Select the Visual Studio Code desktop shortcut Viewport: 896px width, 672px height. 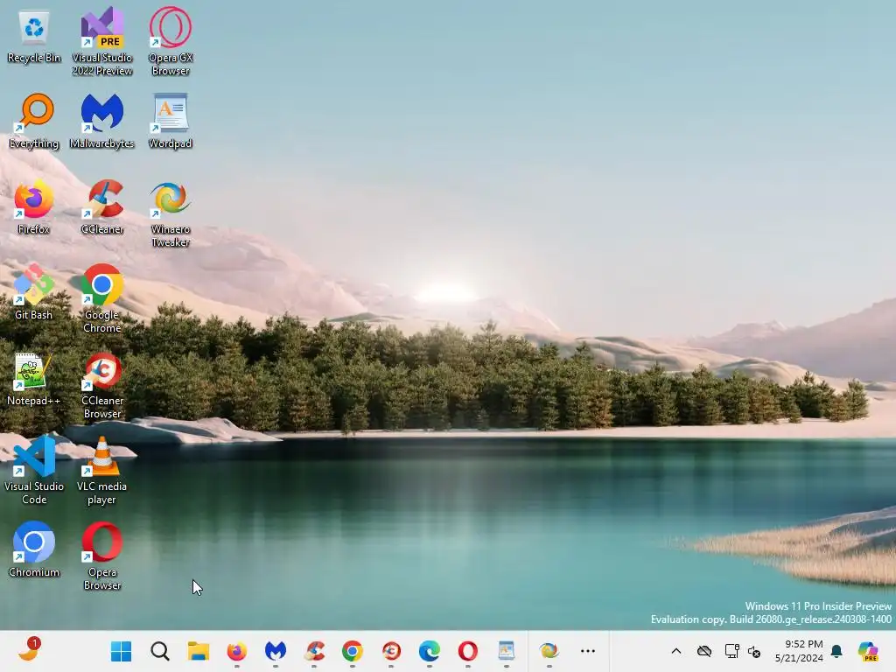point(34,470)
